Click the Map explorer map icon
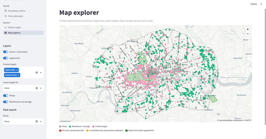The width and height of the screenshot is (266, 139). (x=6, y=33)
